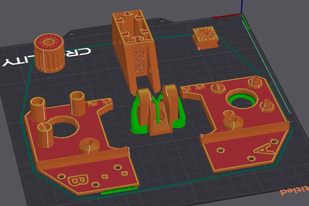Click the large circular hole in plate B

tap(65, 130)
